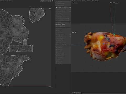
Task: Click the blue Z-axis arrow handle
Action: coord(103,44)
